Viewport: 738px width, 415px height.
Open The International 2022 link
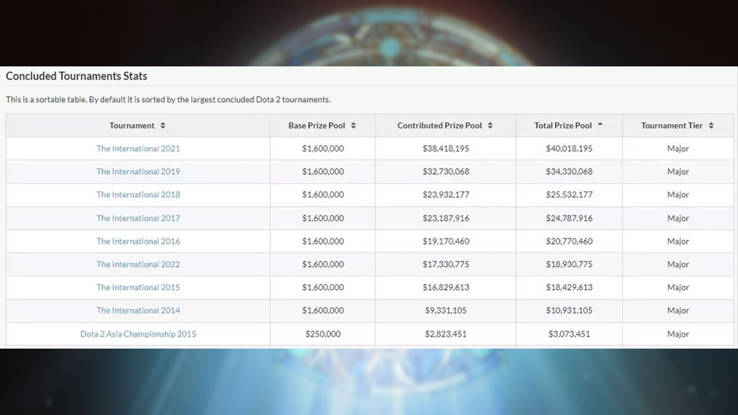138,264
